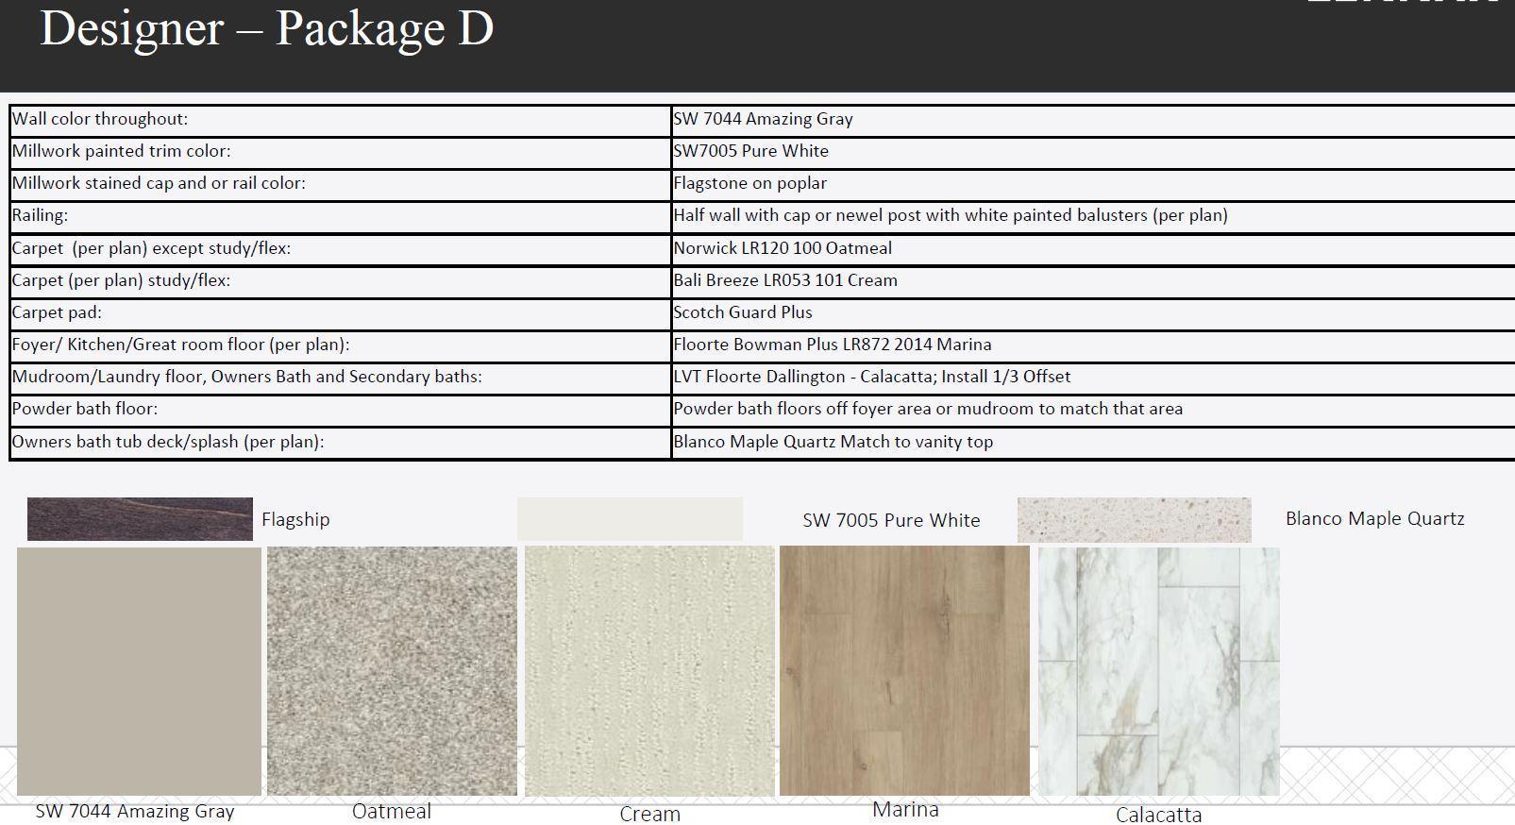Click 'Bali Breeze LR053 101 Cream' value
This screenshot has height=825, width=1515.
click(785, 280)
